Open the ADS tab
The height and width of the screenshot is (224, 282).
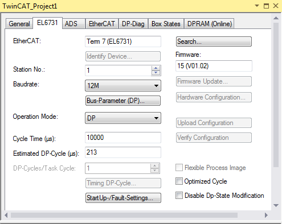click(73, 24)
